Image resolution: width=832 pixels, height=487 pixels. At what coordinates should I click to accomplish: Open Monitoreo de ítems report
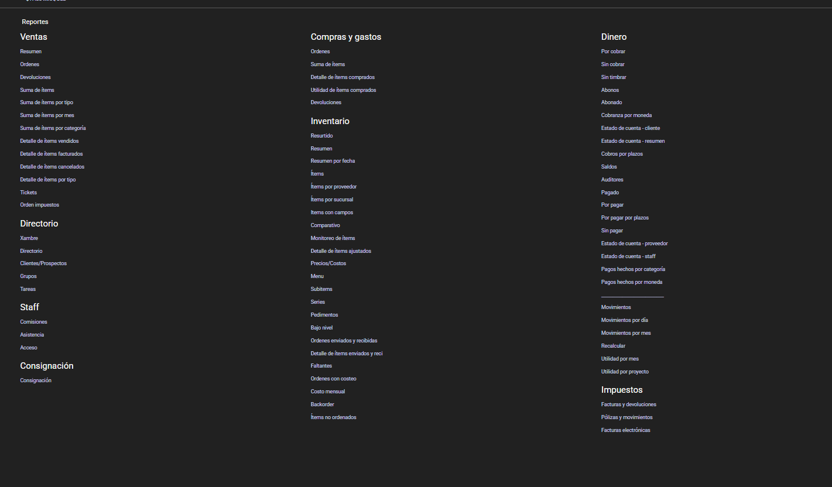click(333, 238)
